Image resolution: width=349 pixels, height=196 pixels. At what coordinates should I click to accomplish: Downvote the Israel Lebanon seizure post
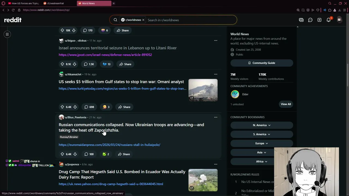(x=74, y=64)
